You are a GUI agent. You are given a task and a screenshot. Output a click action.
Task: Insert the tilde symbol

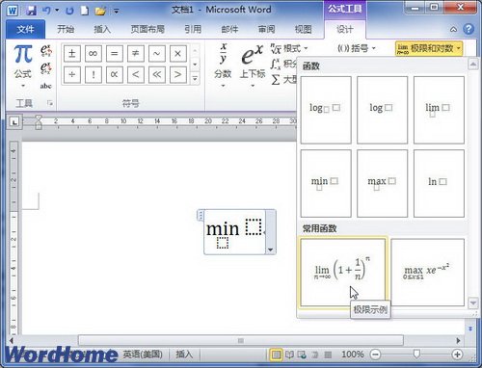(x=157, y=53)
